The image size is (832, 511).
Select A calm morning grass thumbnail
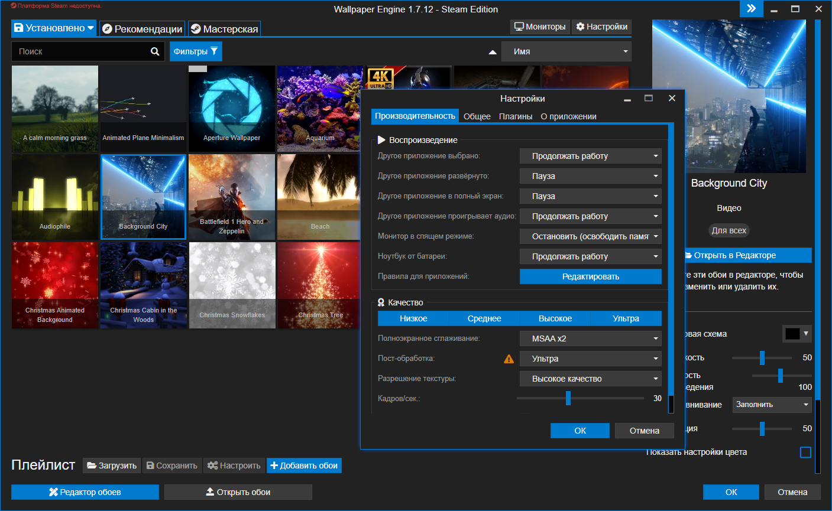[x=55, y=109]
